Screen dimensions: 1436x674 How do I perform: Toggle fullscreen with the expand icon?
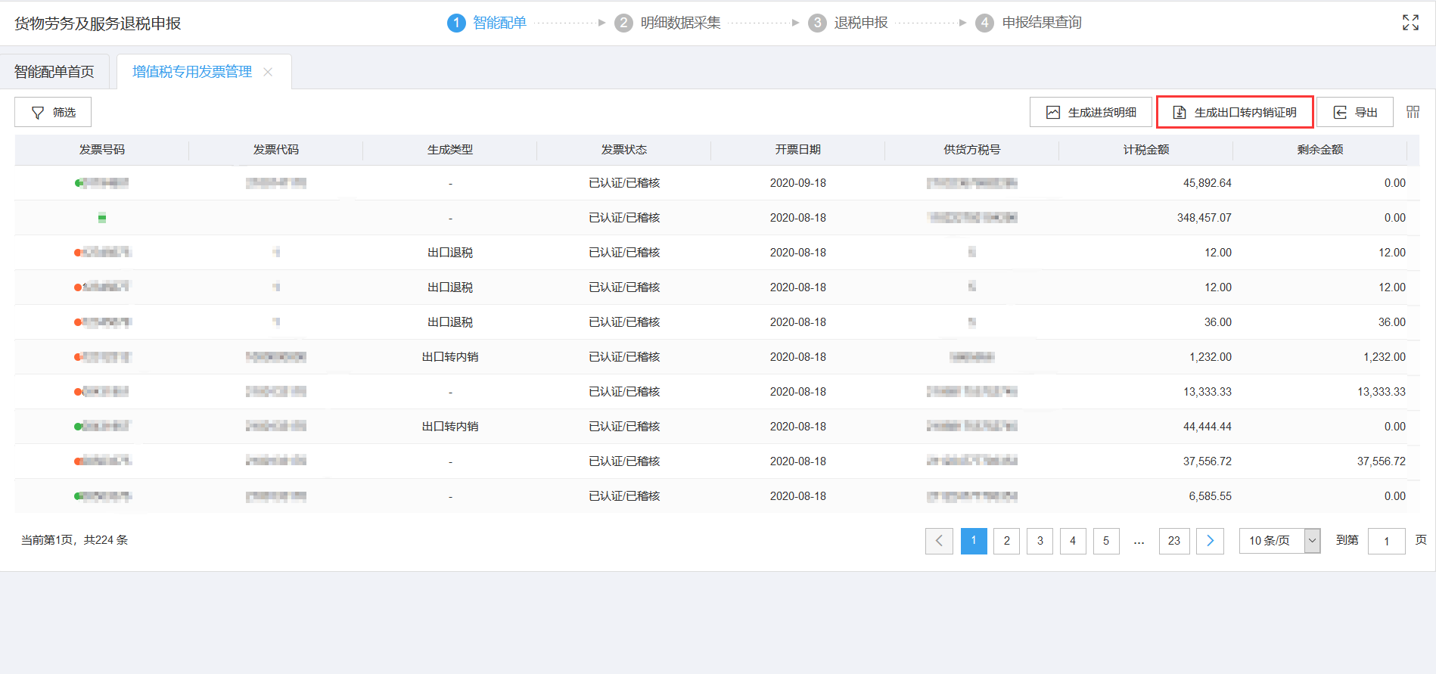click(1410, 23)
